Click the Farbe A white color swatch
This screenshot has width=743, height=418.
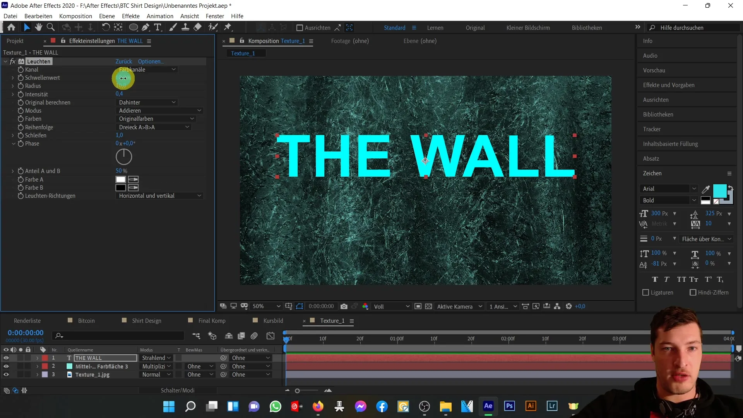pos(121,180)
